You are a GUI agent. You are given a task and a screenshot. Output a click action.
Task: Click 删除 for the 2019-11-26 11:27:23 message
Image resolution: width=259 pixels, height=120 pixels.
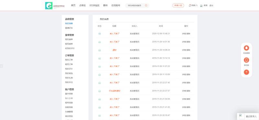(188, 66)
